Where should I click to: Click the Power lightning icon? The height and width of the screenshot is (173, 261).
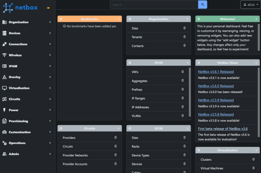click(x=5, y=110)
